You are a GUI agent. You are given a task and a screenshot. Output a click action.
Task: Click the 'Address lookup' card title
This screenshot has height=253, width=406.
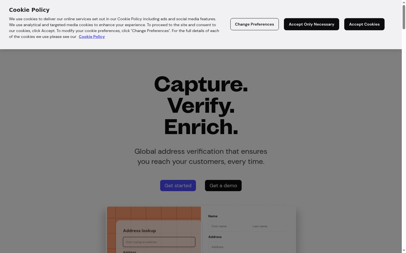click(139, 231)
